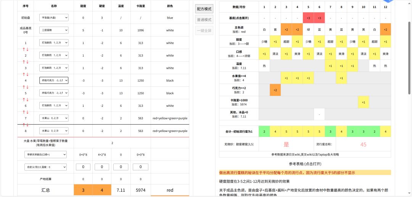Open row 5 ingredient dropdown 终极巧克力
Viewport: 412px width, 197px height.
tap(54, 93)
